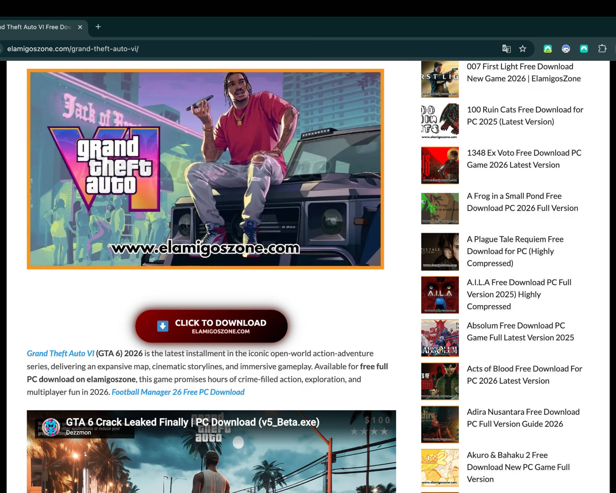Click the Adira Nusantara thumbnail

tap(440, 424)
